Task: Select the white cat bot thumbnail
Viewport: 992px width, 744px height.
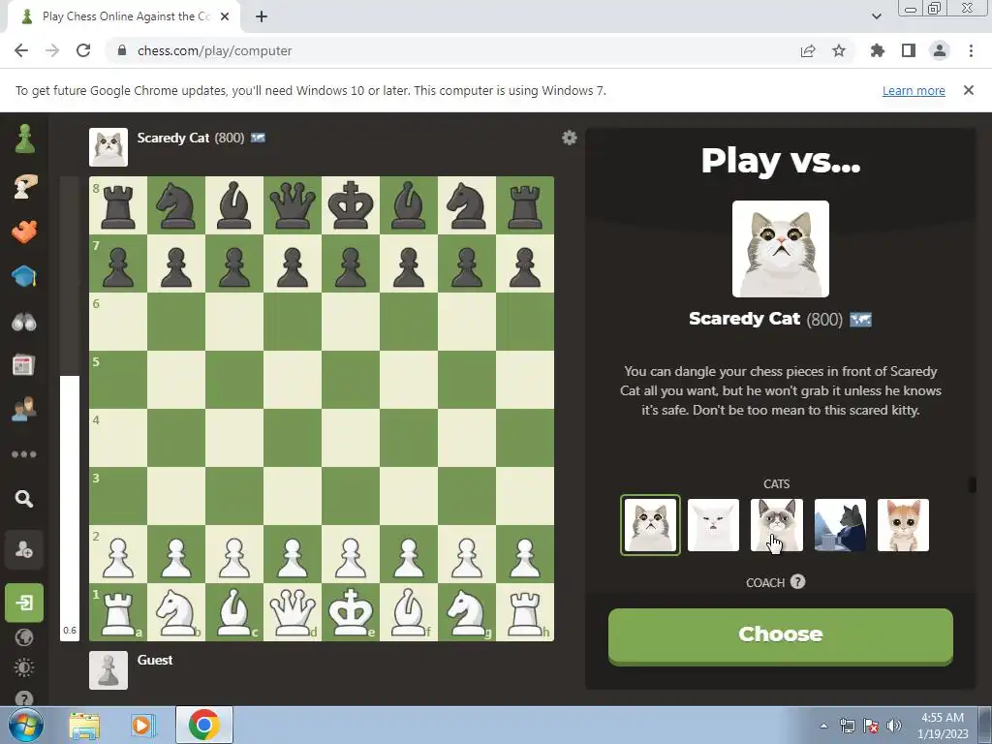Action: pos(713,525)
